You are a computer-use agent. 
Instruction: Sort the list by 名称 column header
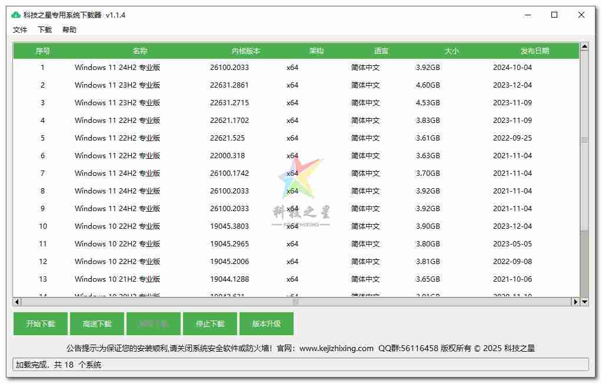tap(140, 51)
